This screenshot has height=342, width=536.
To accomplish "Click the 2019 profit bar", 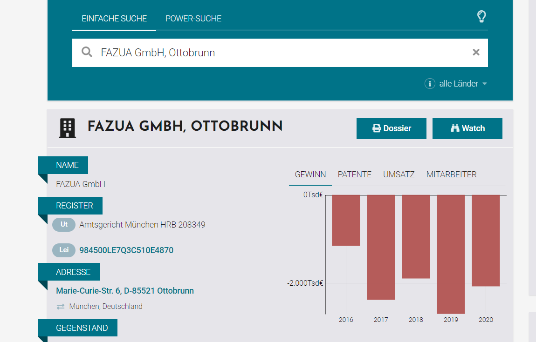I will 451,254.
